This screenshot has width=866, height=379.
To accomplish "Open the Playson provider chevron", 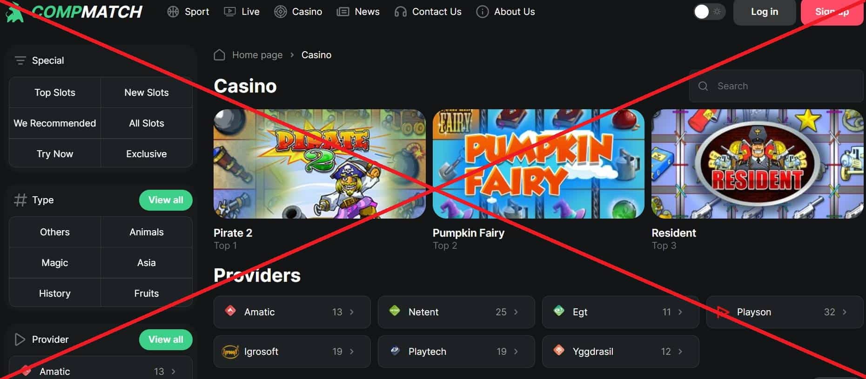I will 844,312.
